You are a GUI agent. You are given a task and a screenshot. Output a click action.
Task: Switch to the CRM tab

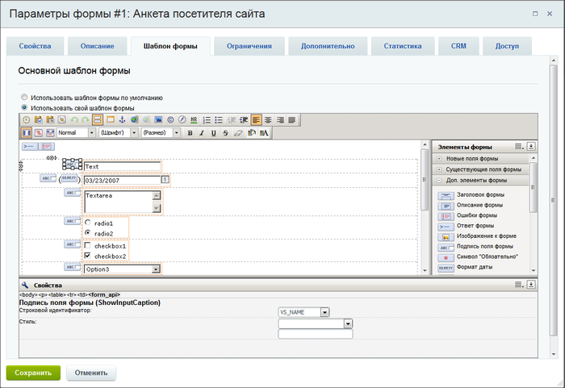[458, 46]
